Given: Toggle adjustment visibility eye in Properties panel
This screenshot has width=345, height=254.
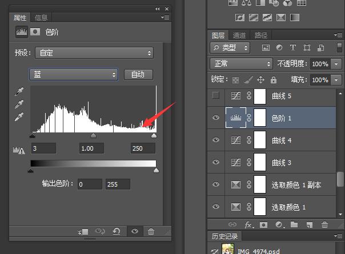Looking at the screenshot, I should 135,231.
